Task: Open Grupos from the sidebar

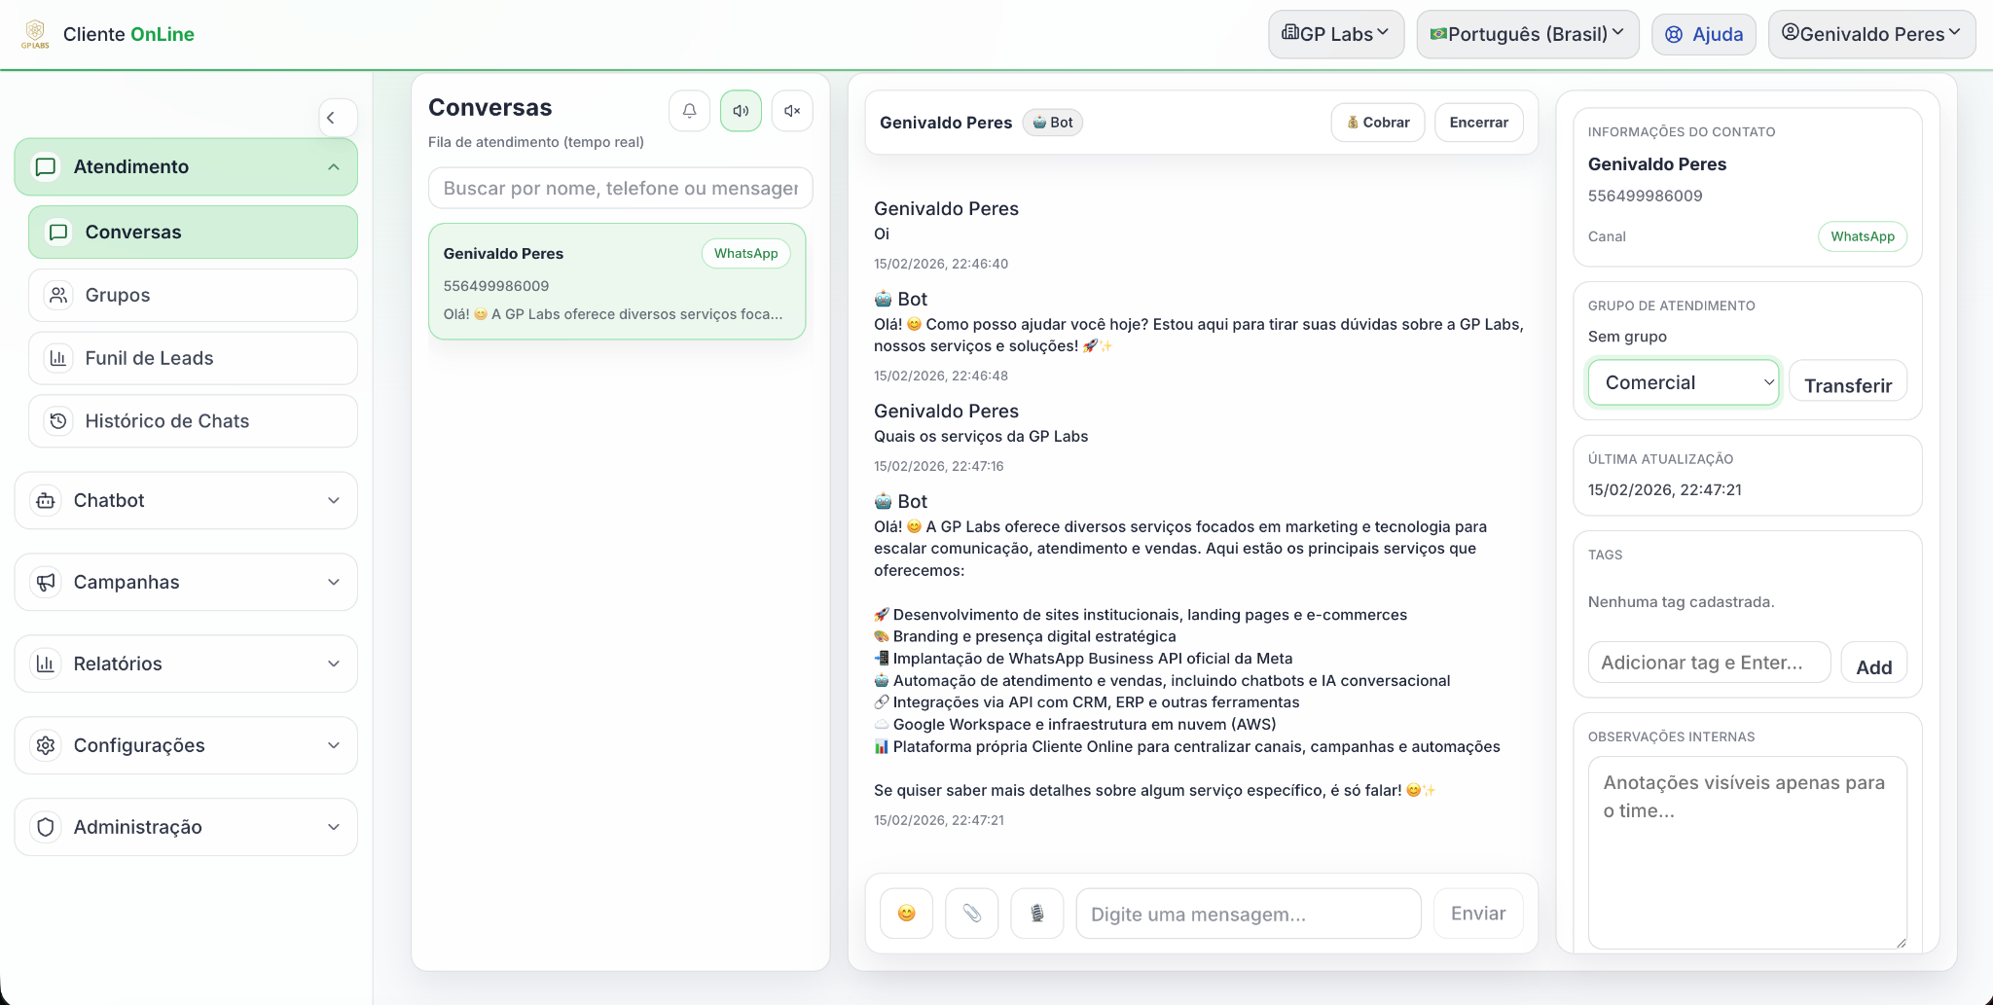Action: pos(193,295)
